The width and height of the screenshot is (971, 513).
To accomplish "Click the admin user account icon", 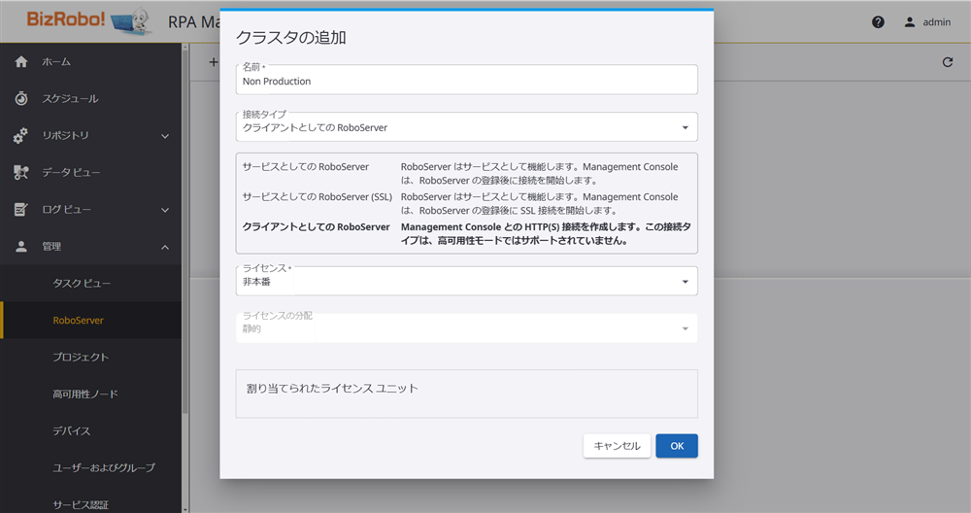I will [x=909, y=22].
